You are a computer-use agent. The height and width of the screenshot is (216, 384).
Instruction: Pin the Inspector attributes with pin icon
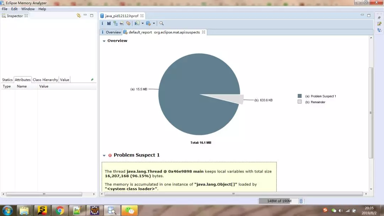click(x=92, y=80)
